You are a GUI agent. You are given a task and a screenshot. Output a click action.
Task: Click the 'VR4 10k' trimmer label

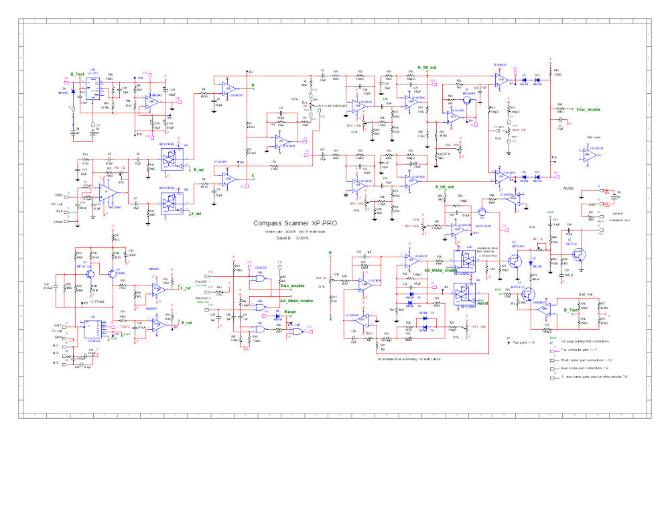pos(119,168)
